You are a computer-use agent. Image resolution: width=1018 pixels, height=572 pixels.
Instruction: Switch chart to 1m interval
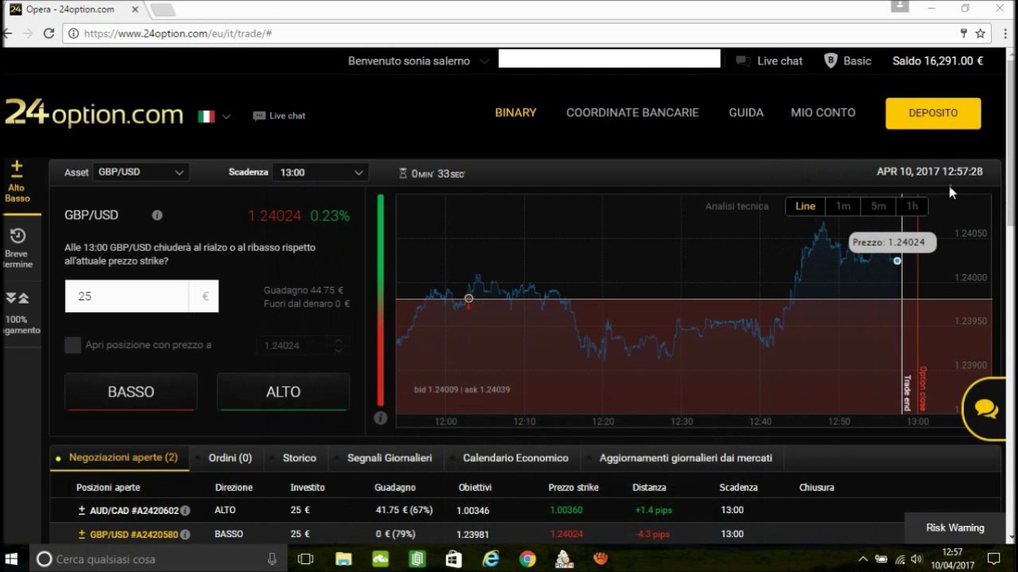(x=843, y=206)
